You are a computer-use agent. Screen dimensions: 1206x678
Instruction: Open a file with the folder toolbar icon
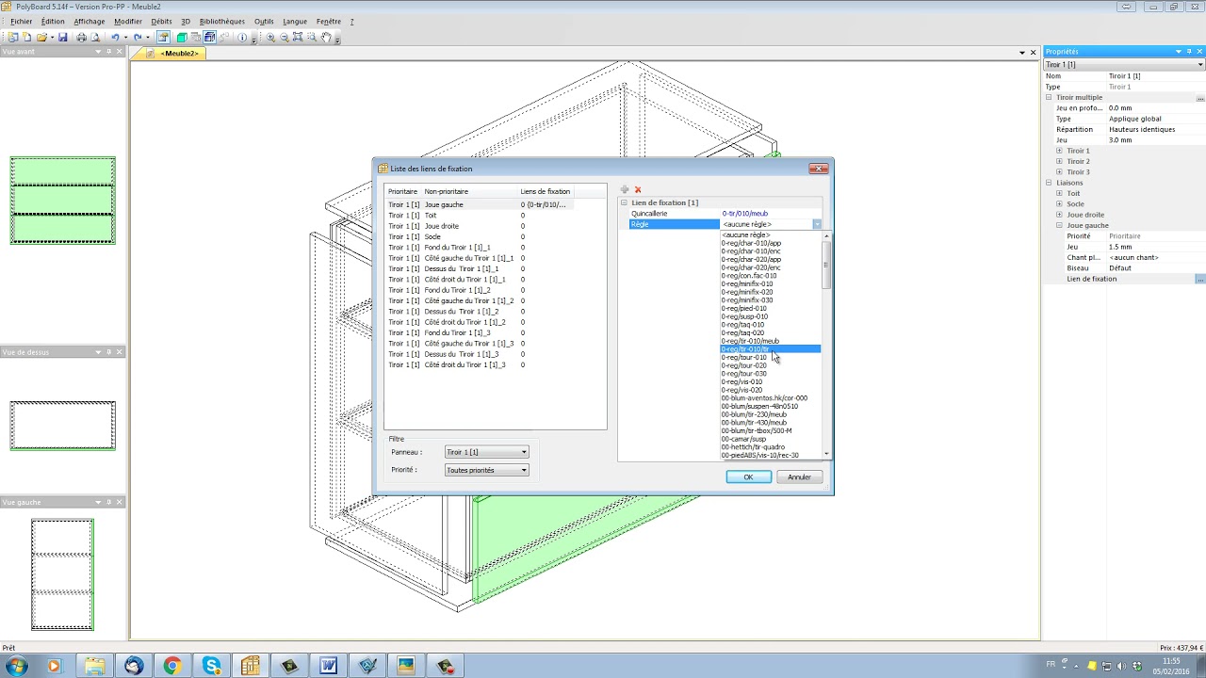click(x=41, y=38)
